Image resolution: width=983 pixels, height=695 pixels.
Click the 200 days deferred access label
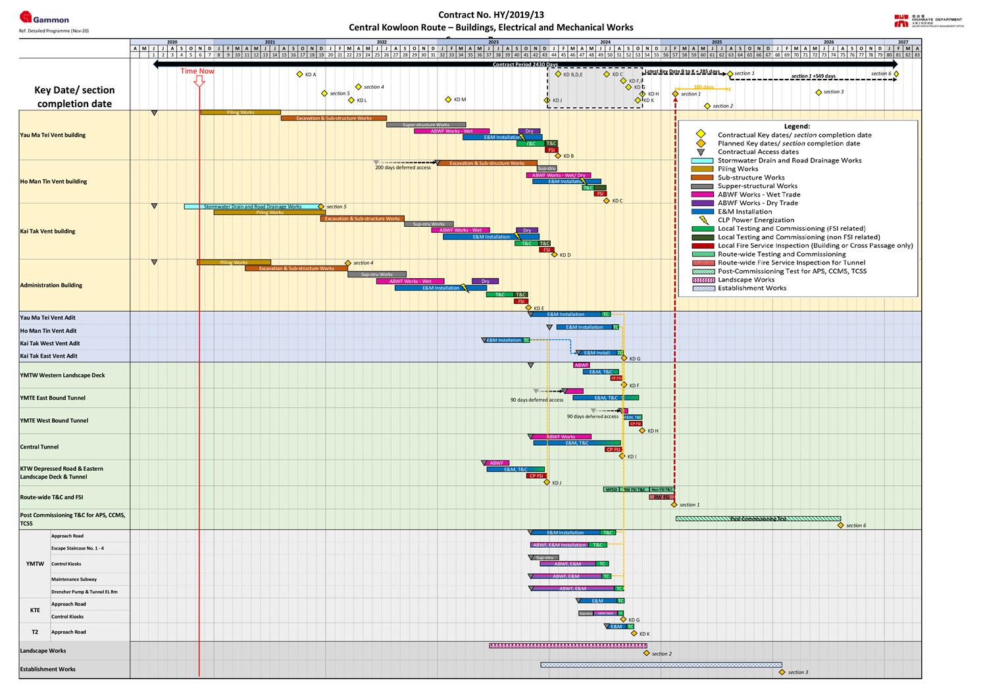pyautogui.click(x=403, y=168)
